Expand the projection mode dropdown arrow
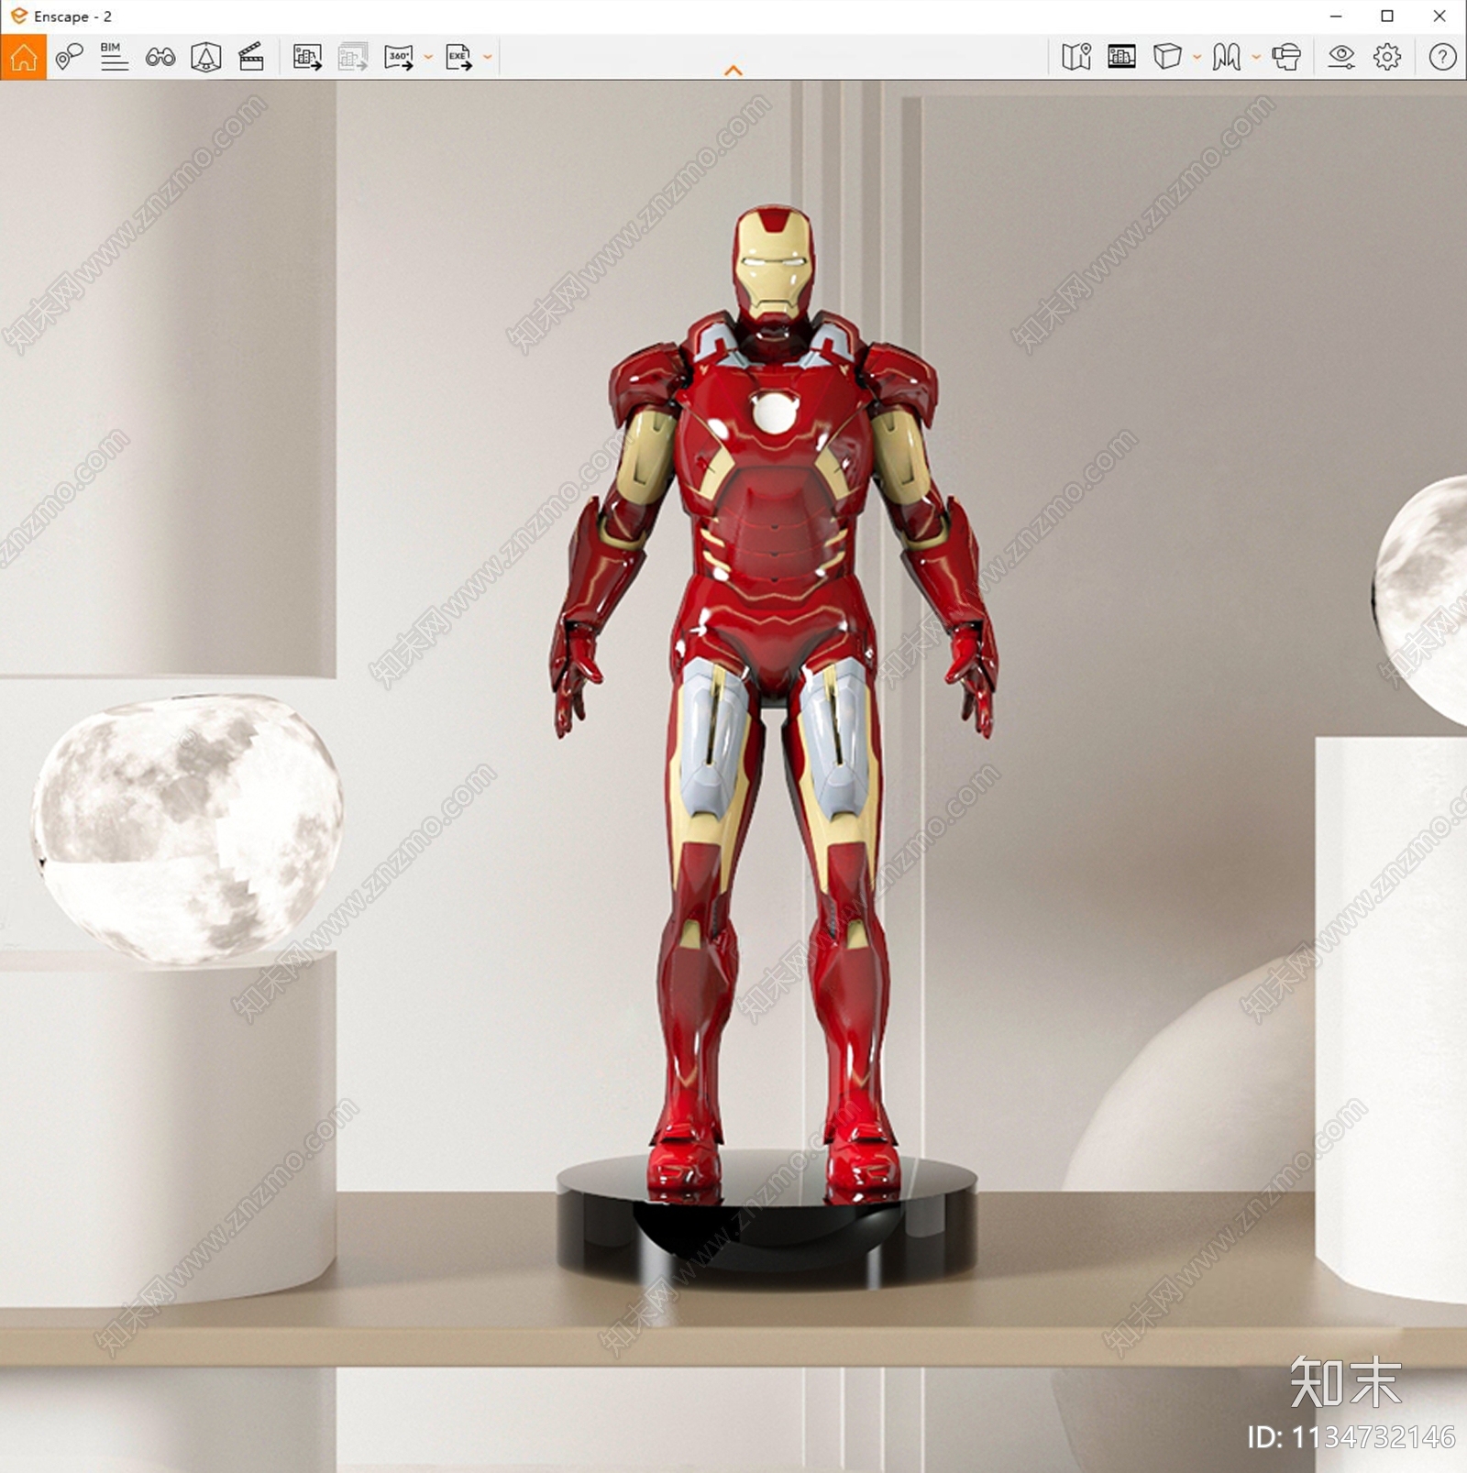 (1197, 57)
